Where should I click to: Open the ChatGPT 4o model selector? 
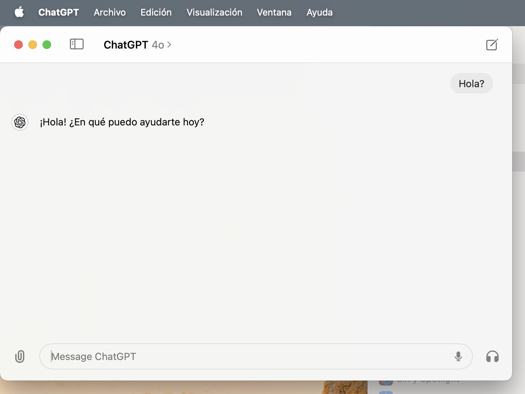[138, 45]
